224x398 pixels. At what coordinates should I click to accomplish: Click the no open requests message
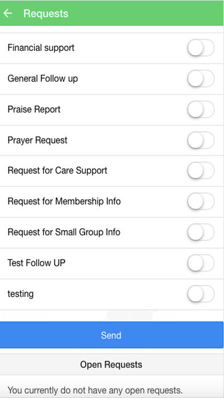coord(95,391)
